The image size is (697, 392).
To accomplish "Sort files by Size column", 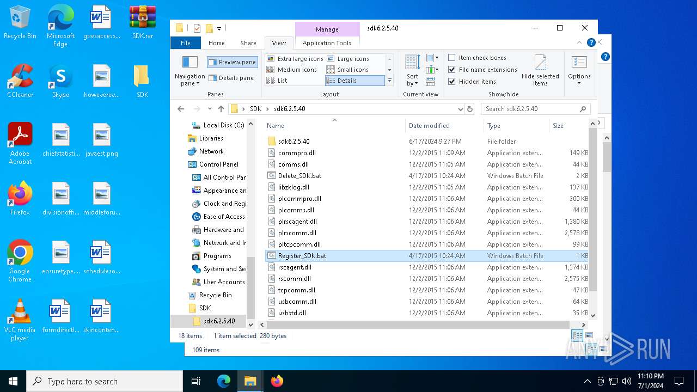I will tap(569, 126).
